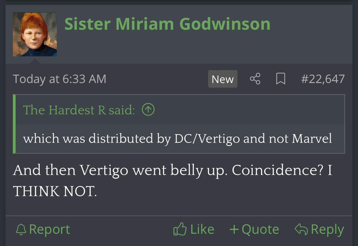Select the 'Reply' text label

(328, 230)
